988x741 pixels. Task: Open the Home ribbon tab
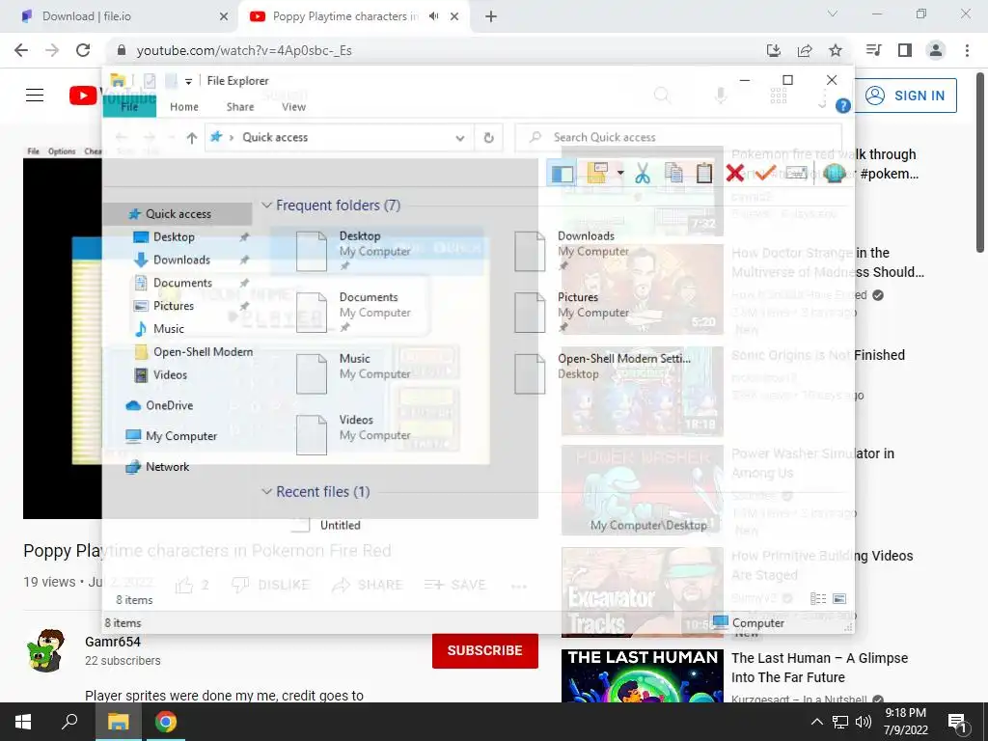coord(184,106)
